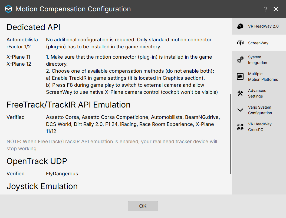Click the vertical scrollbar thumb
Image resolution: width=286 pixels, height=218 pixels.
coord(231,134)
